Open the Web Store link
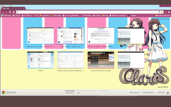 [x=162, y=92]
